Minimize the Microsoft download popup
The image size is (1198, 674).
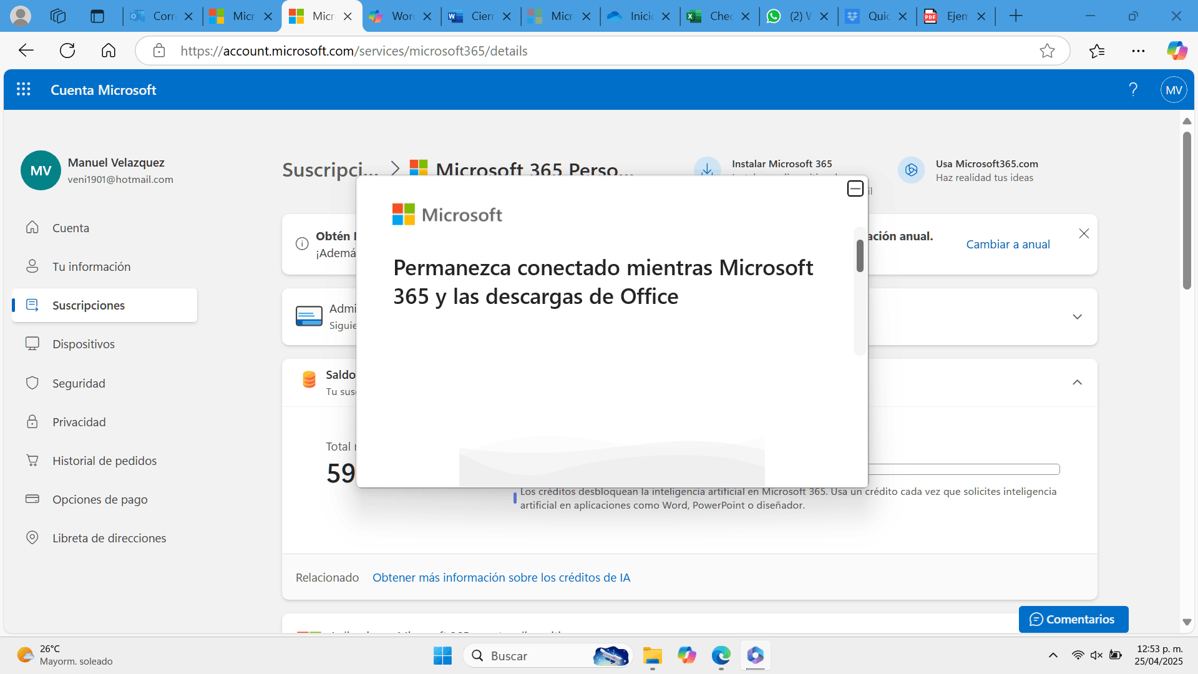point(855,188)
